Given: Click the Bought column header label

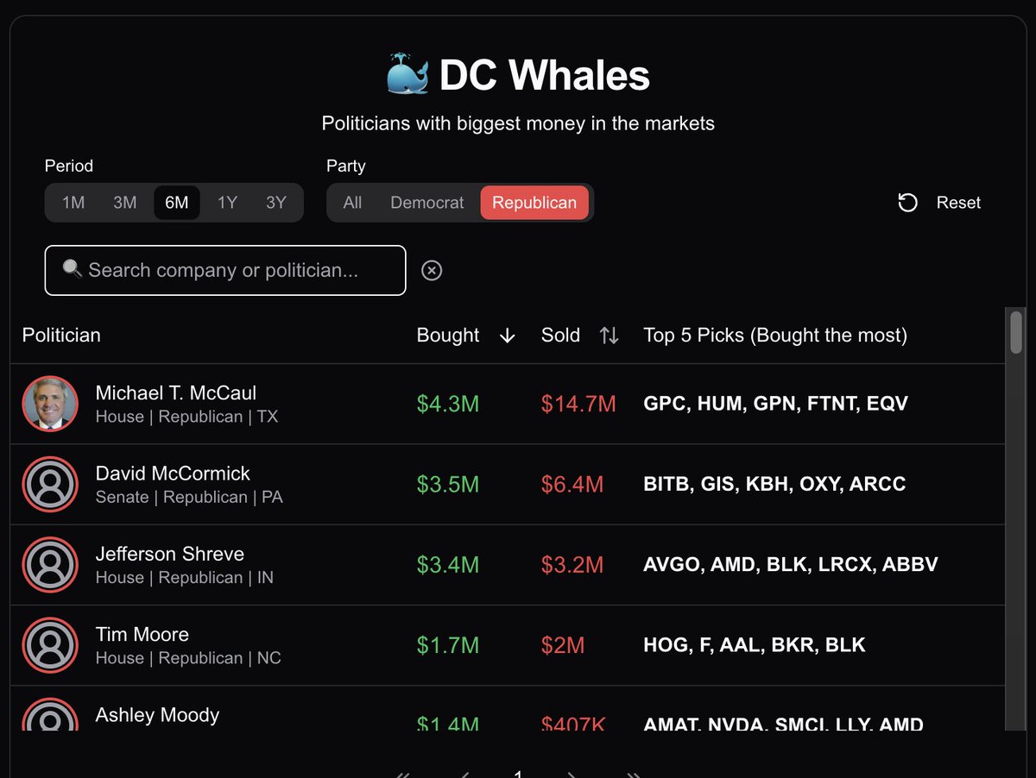Looking at the screenshot, I should tap(448, 336).
